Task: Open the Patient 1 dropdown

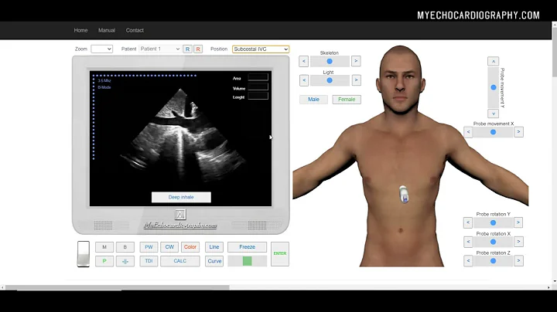Action: coord(160,49)
